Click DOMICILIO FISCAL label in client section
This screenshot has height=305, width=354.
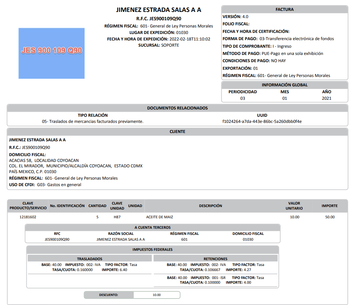click(x=27, y=155)
